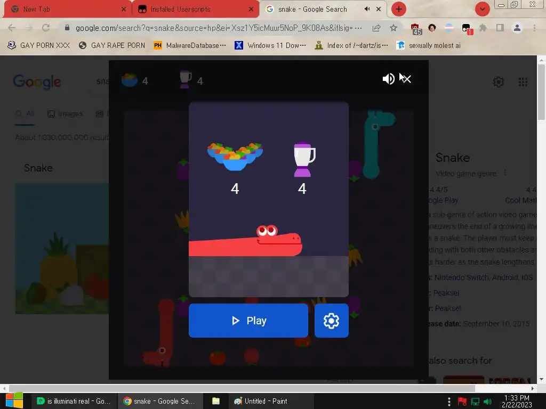View site information lock icon
Screen dimensions: 546x409
click(67, 28)
